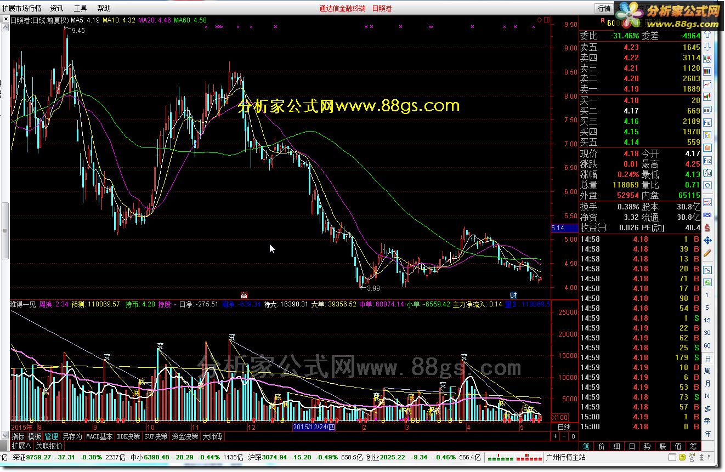Open the 扩展市场行情 menu
The height and width of the screenshot is (472, 725).
[x=21, y=8]
